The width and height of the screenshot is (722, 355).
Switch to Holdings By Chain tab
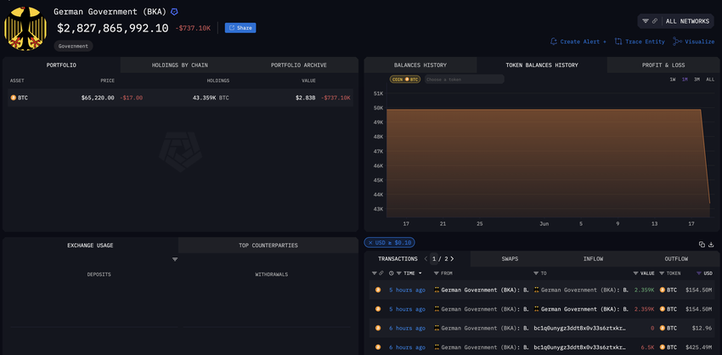(x=179, y=65)
